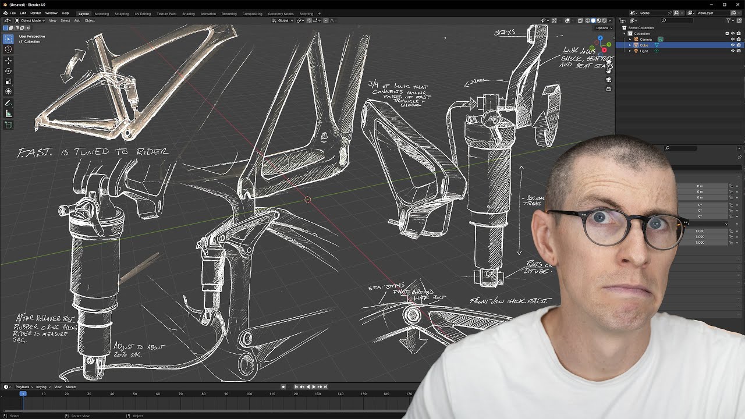Play the animation in reverse
The width and height of the screenshot is (745, 419).
(308, 387)
